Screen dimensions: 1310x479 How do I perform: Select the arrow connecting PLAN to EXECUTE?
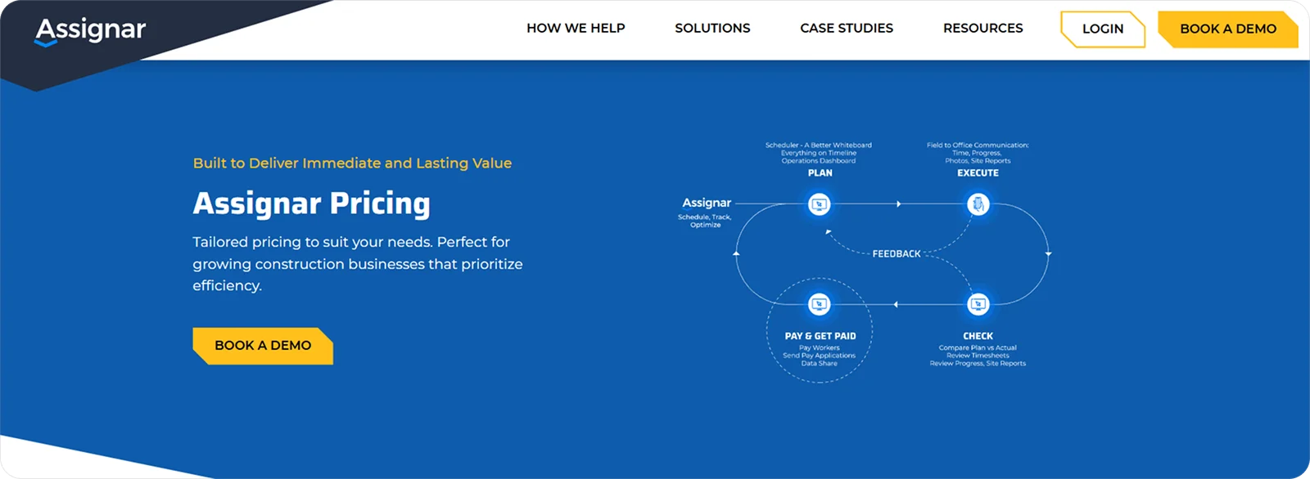[897, 204]
